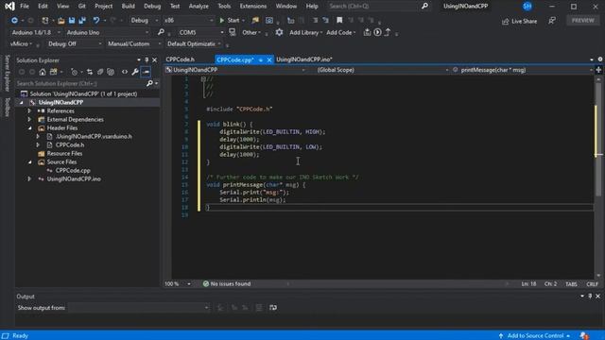Open the Debug configuration dropdown
The height and width of the screenshot is (340, 605).
[145, 20]
